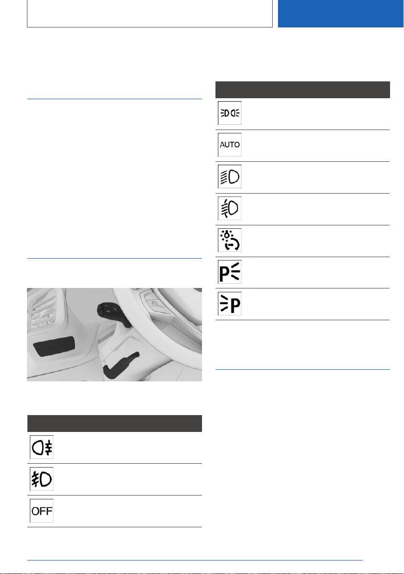Image resolution: width=404 pixels, height=574 pixels.
Task: Select the instrument lighting brightness icon
Action: coord(229,240)
